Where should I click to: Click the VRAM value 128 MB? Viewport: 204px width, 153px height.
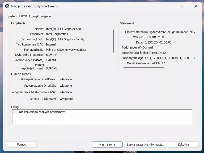pyautogui.click(x=51, y=60)
